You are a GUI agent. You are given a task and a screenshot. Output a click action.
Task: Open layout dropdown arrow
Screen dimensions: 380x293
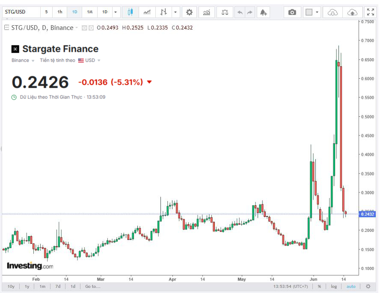point(317,12)
